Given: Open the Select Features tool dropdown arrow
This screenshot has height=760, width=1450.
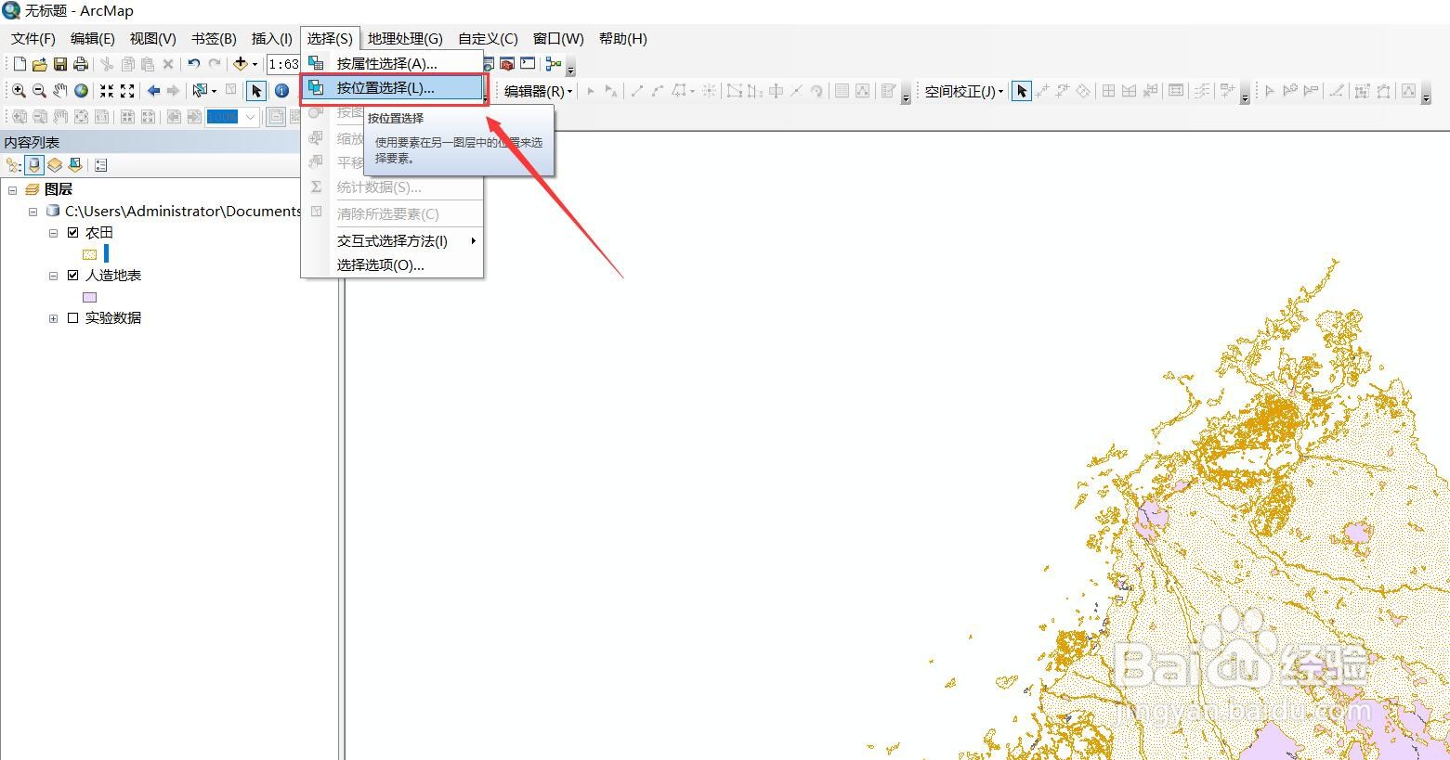Looking at the screenshot, I should [214, 91].
